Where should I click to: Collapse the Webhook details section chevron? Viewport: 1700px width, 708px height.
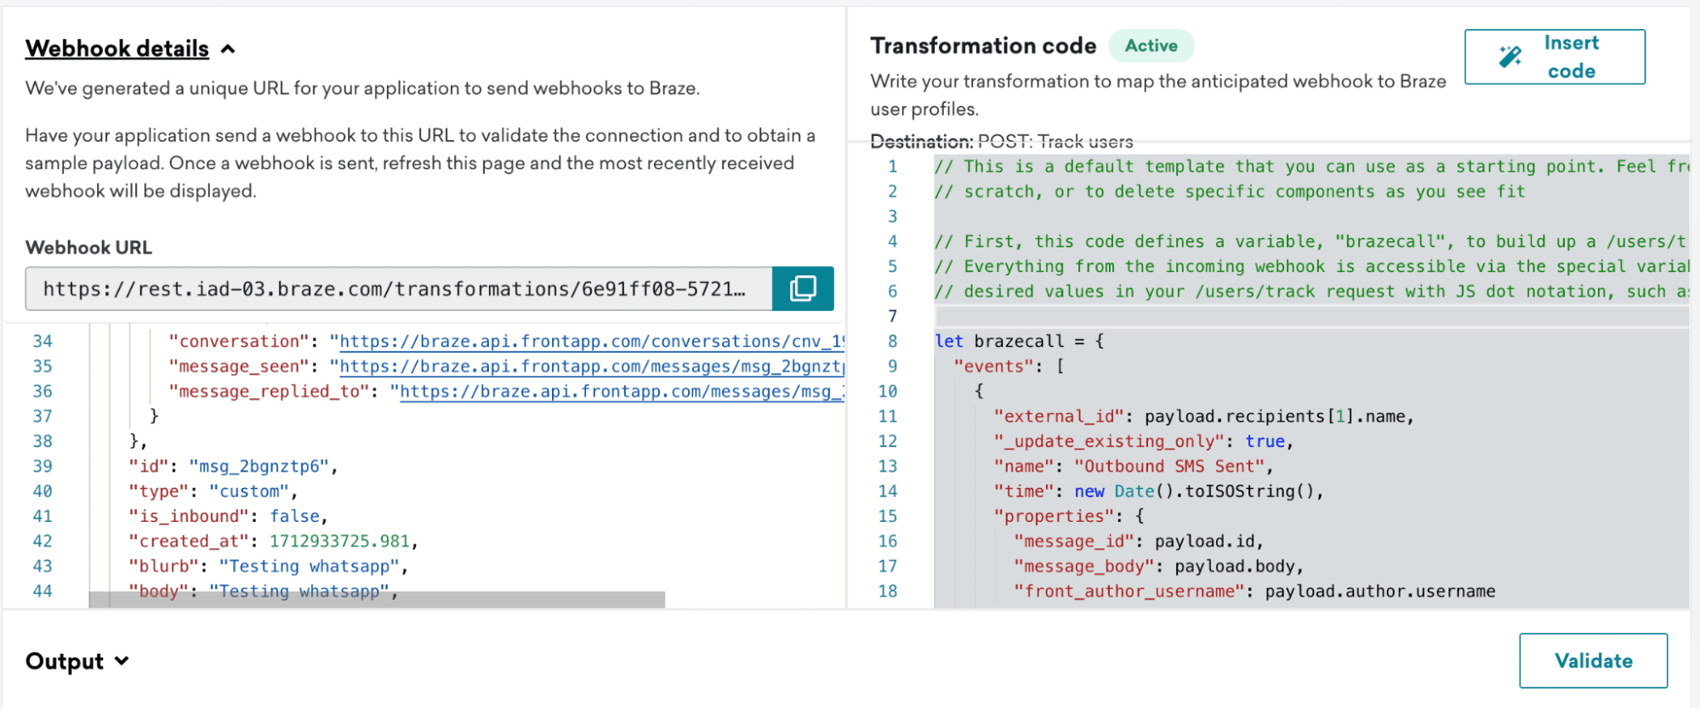pos(228,49)
